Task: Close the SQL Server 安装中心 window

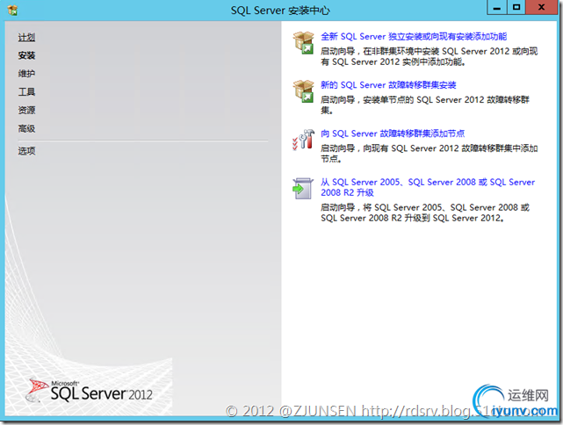Action: 541,8
